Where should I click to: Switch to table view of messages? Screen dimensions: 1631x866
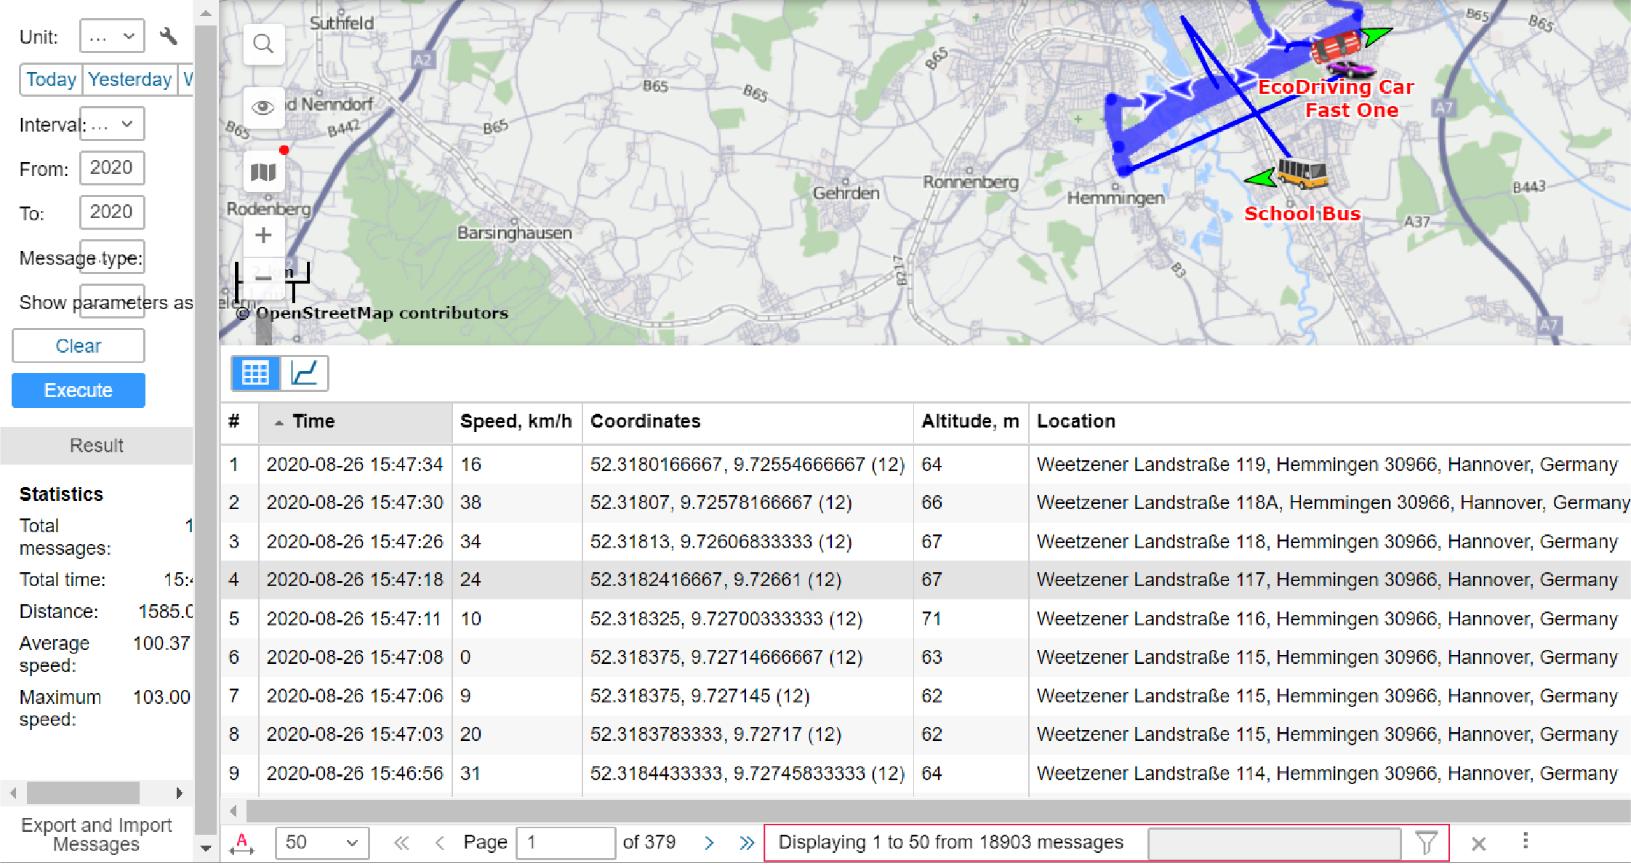click(255, 373)
